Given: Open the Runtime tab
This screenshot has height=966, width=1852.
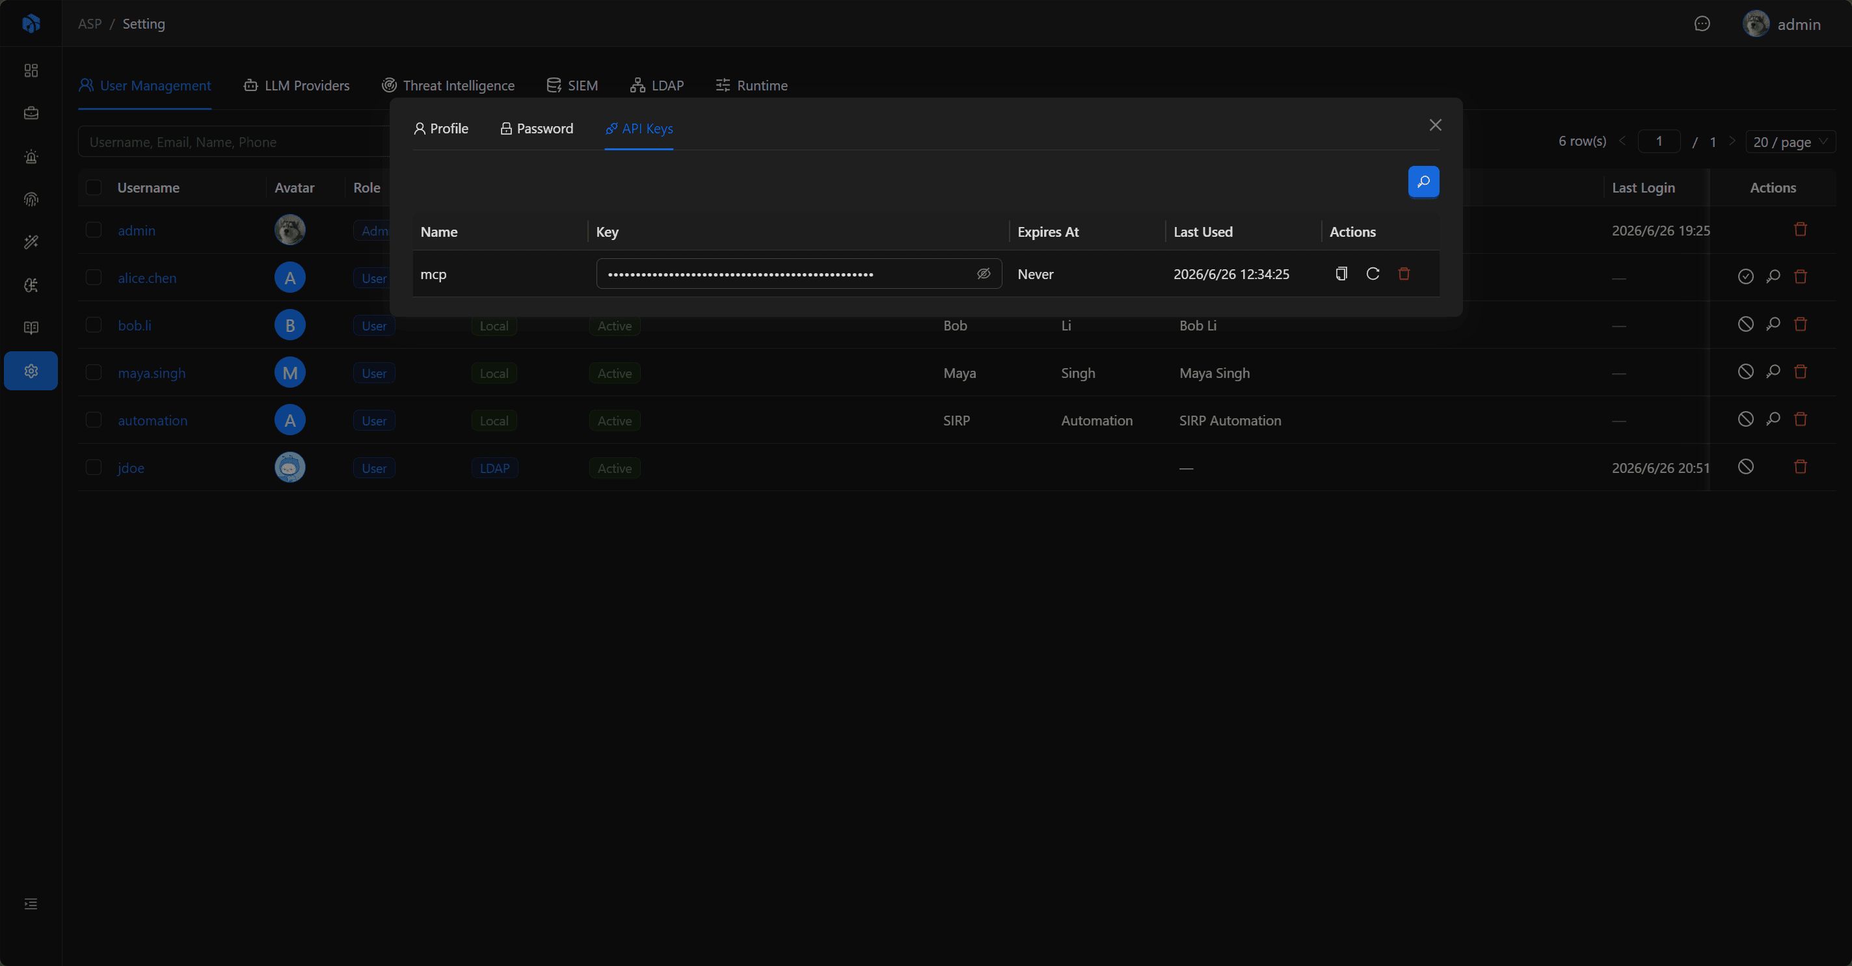Looking at the screenshot, I should click(x=752, y=85).
